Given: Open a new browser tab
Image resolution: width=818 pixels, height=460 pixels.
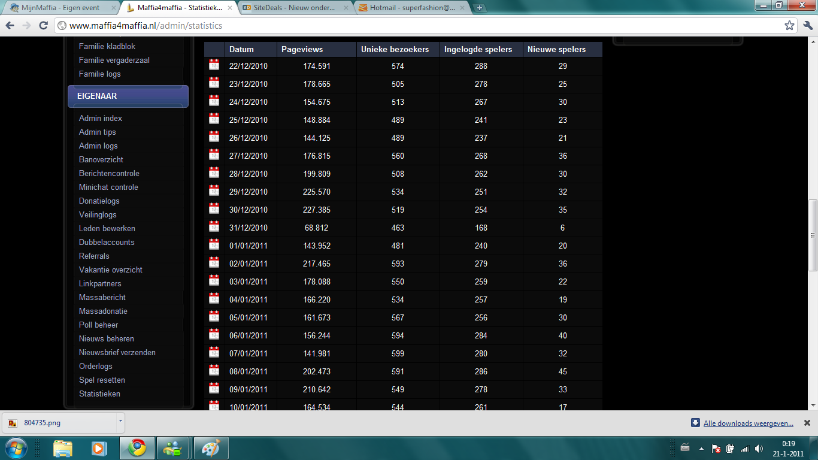Looking at the screenshot, I should tap(480, 8).
